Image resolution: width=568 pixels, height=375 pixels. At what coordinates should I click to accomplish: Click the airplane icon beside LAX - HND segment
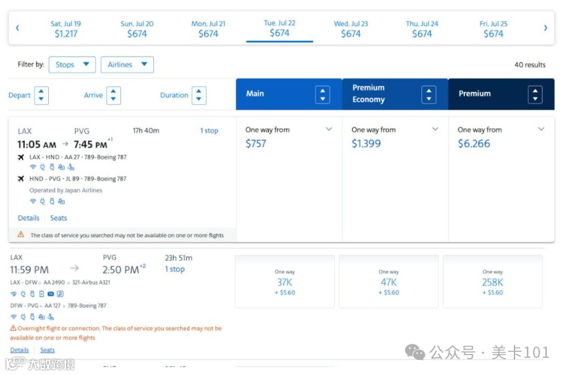click(x=21, y=157)
